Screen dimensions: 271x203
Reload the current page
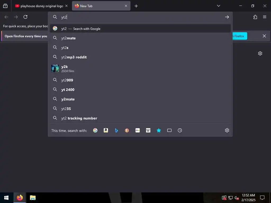coord(25,17)
